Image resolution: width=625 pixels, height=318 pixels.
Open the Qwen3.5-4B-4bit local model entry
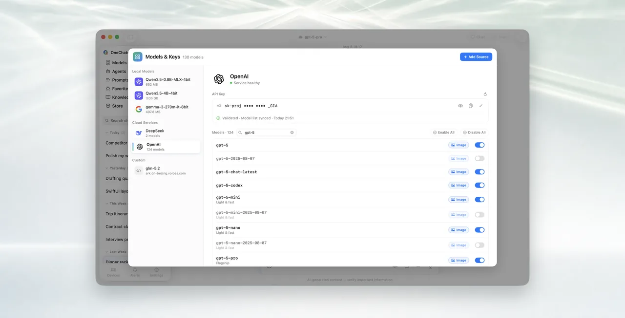[x=166, y=95]
